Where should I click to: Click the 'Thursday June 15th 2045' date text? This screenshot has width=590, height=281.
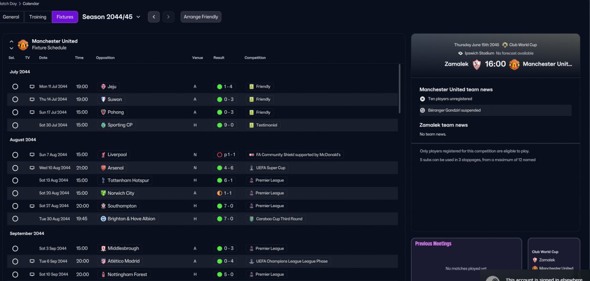(x=477, y=45)
